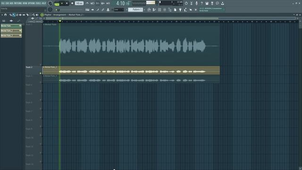Click the audio editor scissors icon

[x=191, y=3]
